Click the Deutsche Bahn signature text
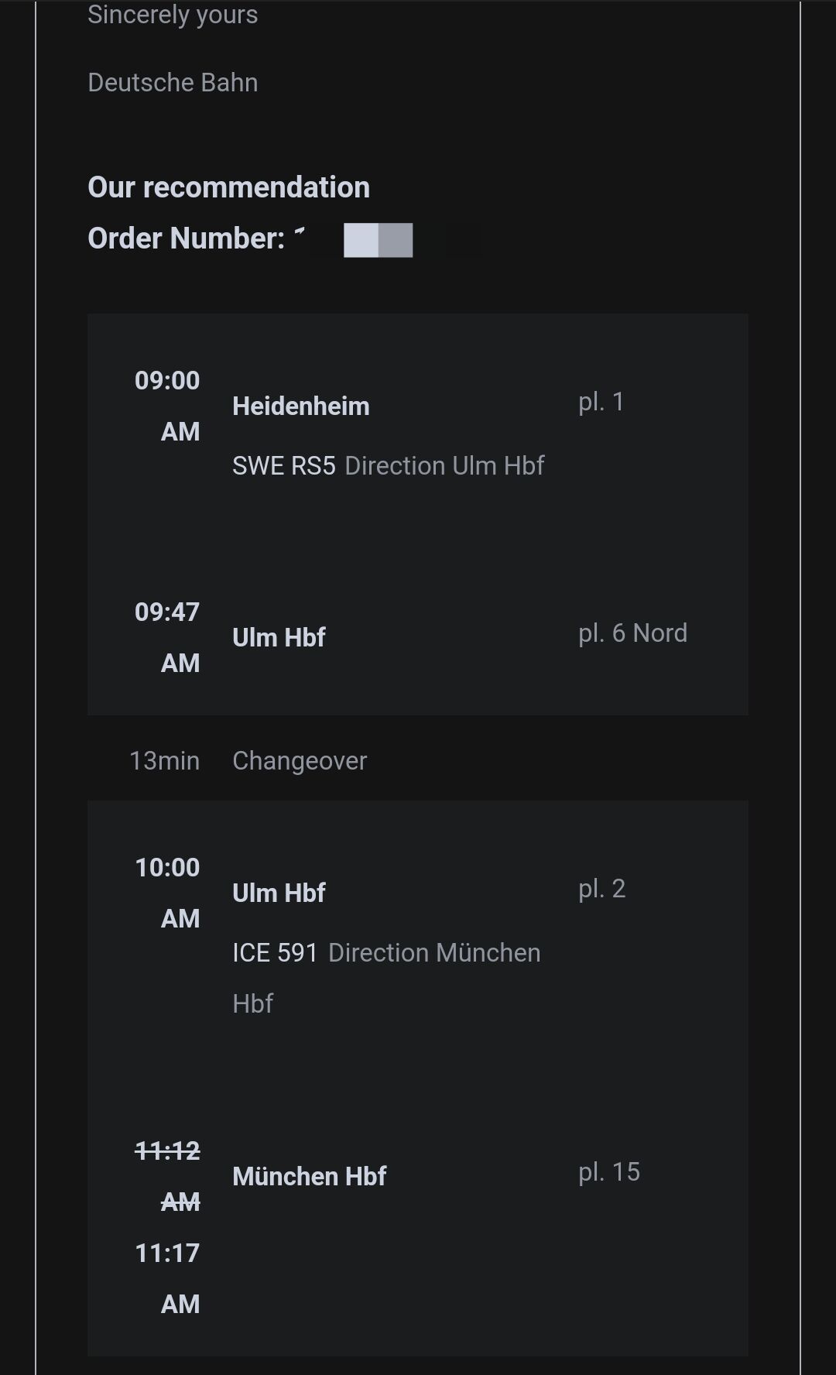836x1375 pixels. (x=173, y=83)
